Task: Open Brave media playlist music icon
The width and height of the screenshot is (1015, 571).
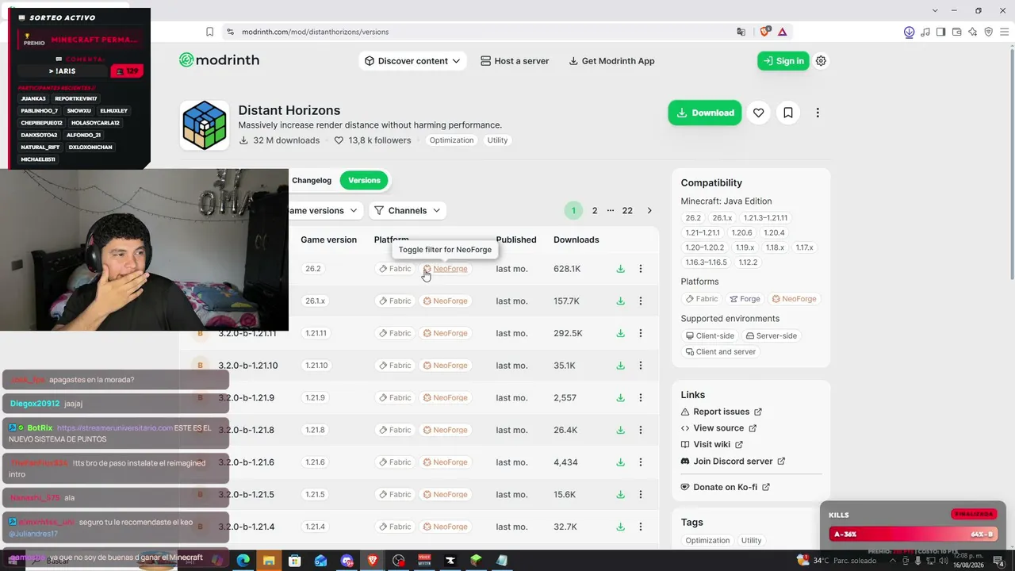Action: point(925,32)
